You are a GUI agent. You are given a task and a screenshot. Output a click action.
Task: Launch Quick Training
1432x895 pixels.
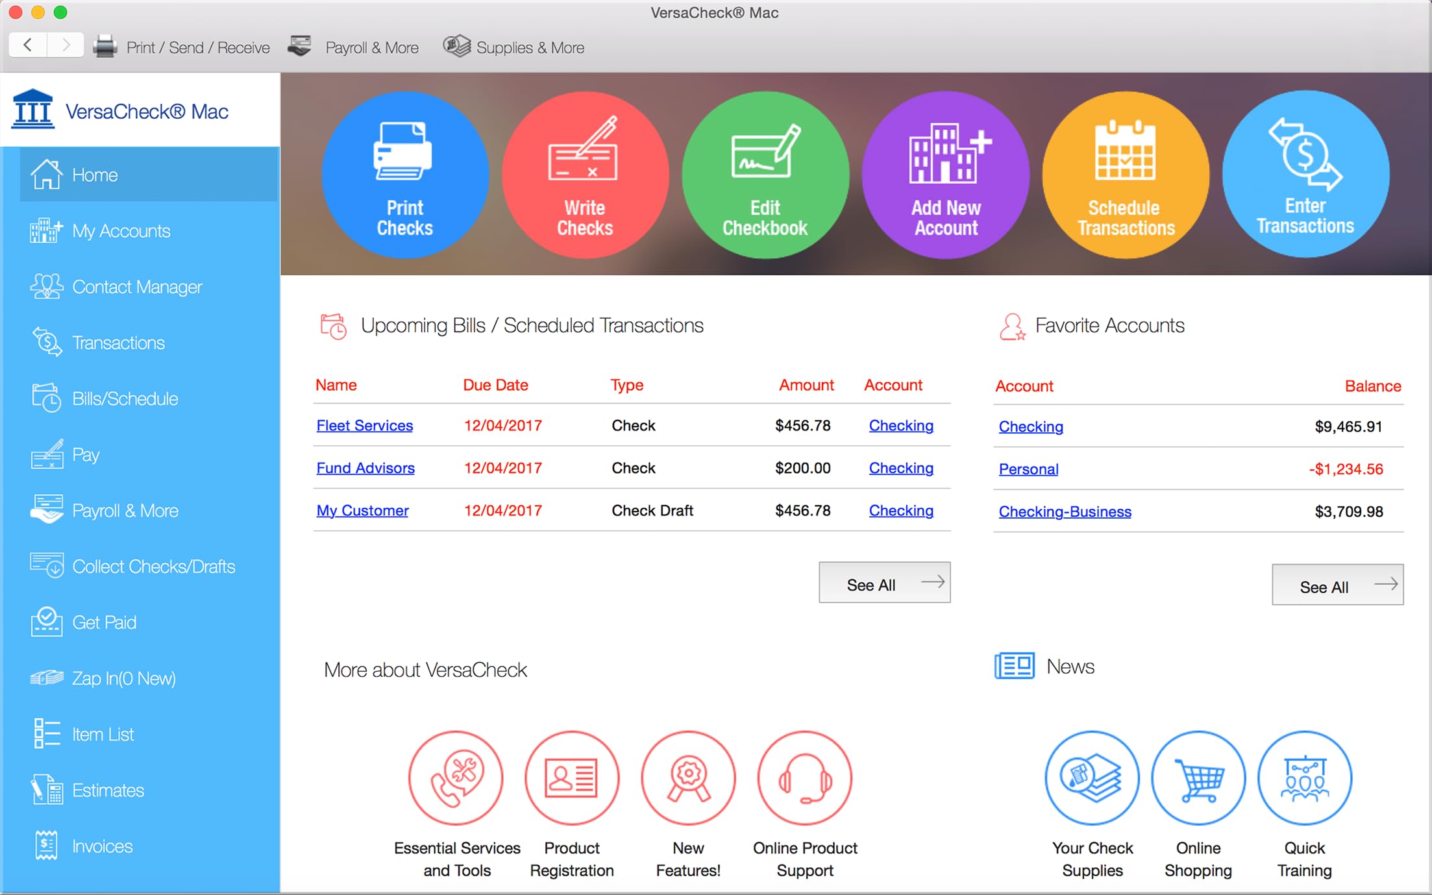point(1305,778)
